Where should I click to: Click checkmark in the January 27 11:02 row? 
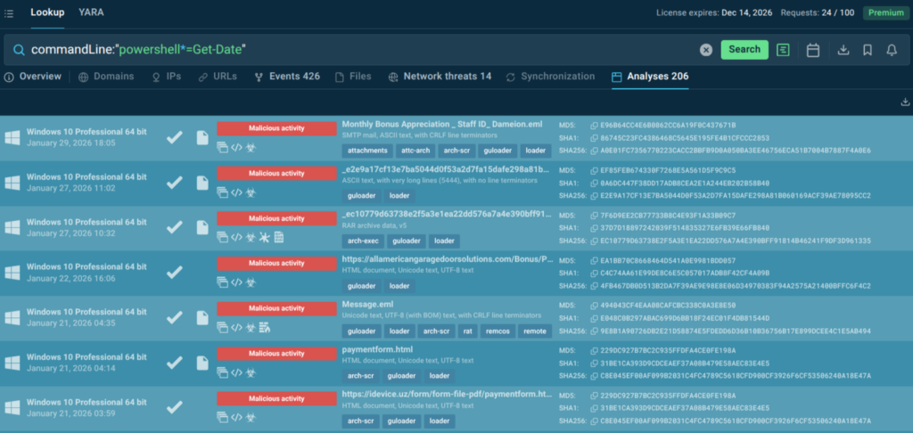(176, 182)
